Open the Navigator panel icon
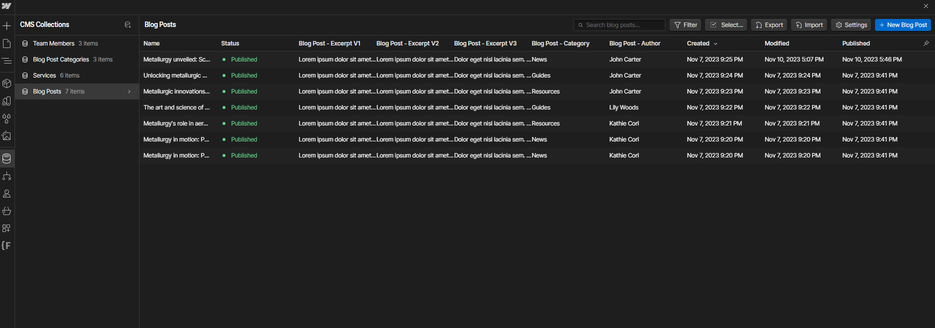Viewport: 935px width, 328px height. (x=6, y=61)
